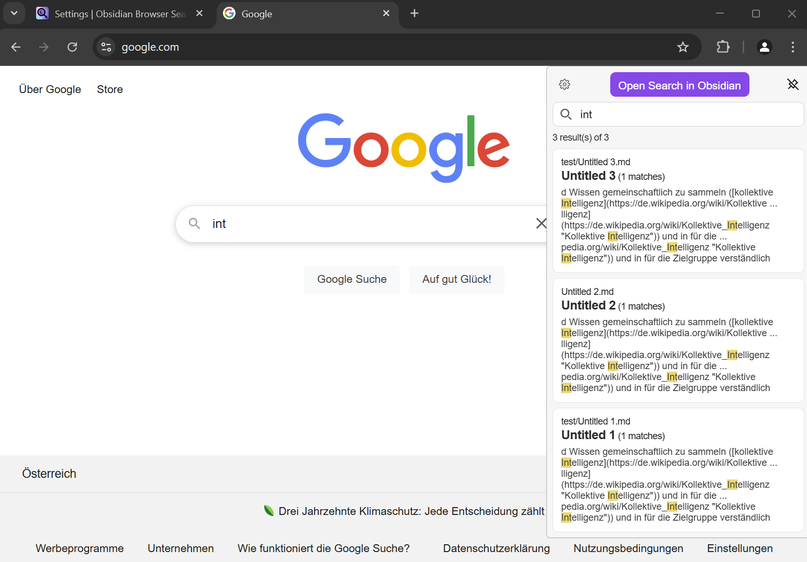Open the extension settings gear icon
The width and height of the screenshot is (807, 562).
point(564,85)
